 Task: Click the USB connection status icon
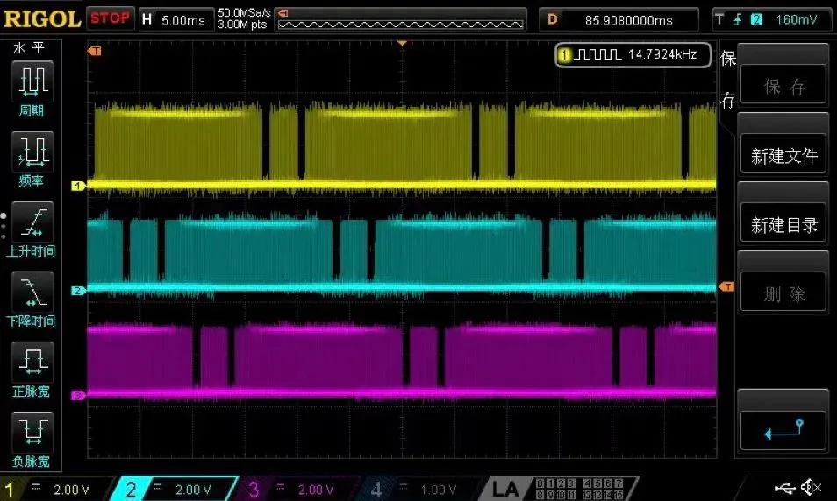coord(784,487)
